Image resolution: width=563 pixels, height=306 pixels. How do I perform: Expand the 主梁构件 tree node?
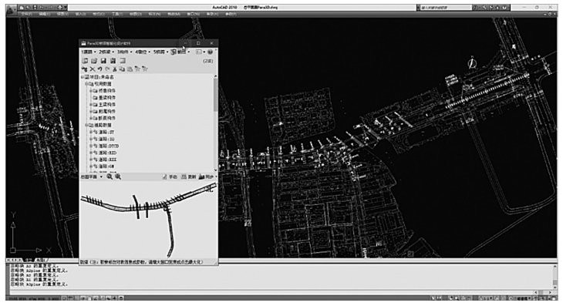91,104
